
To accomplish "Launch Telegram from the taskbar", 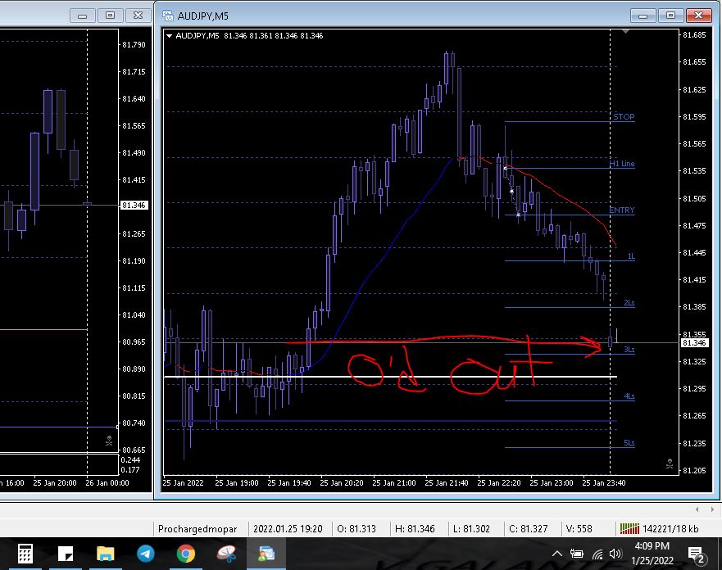I will pos(146,554).
